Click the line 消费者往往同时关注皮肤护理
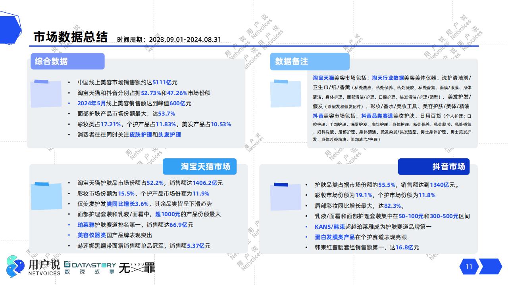The image size is (508, 285). [129, 135]
